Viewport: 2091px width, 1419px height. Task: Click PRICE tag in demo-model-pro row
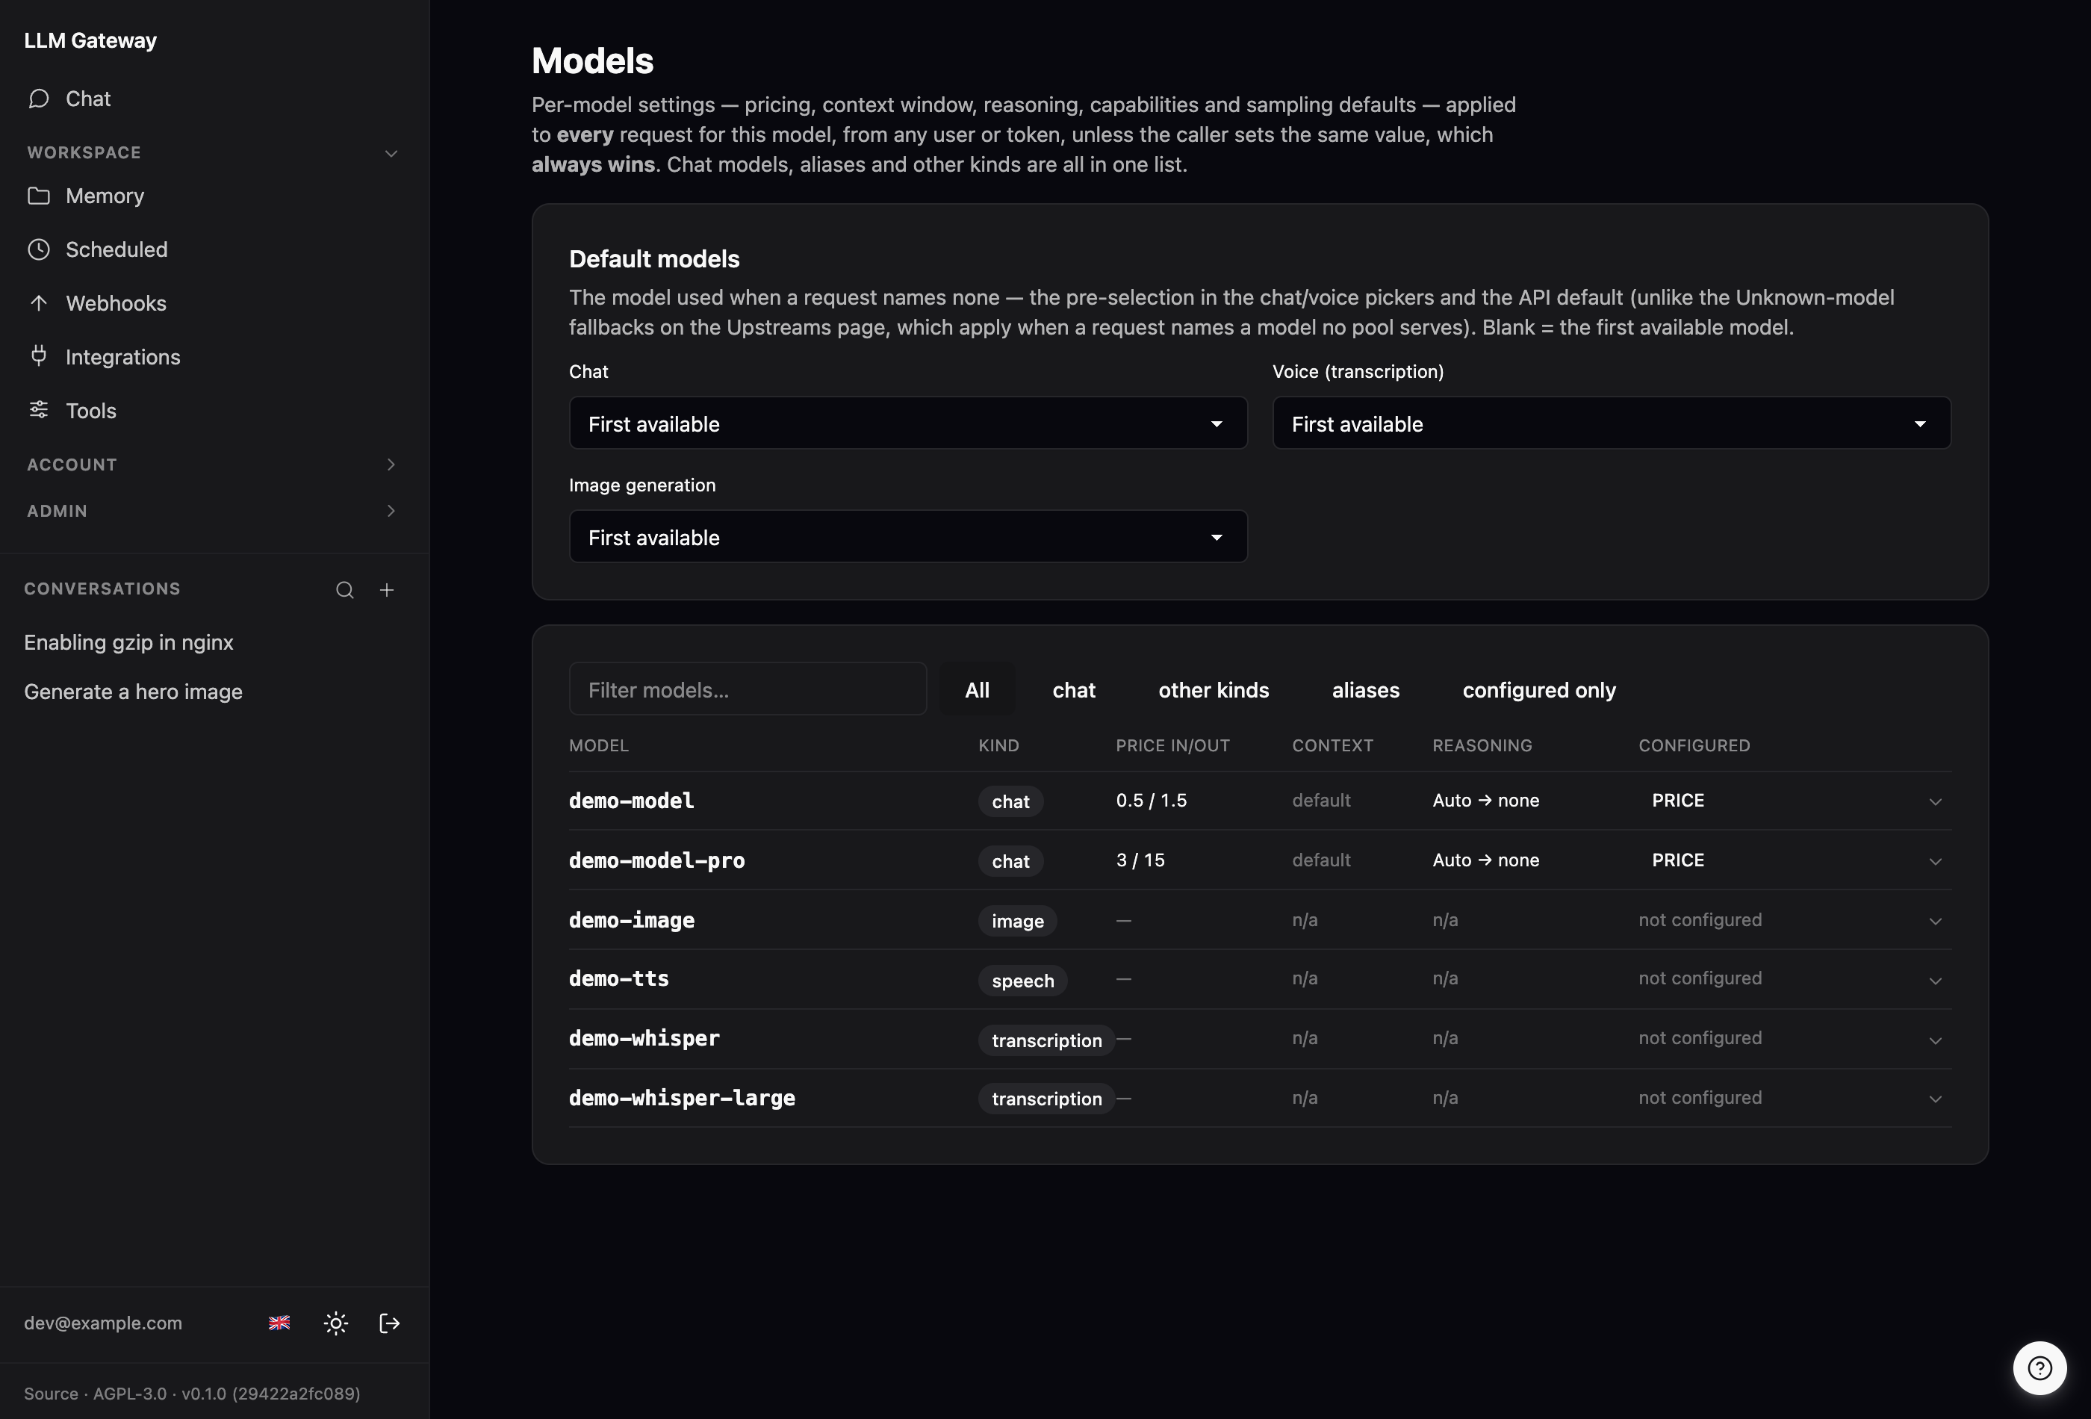(1678, 860)
